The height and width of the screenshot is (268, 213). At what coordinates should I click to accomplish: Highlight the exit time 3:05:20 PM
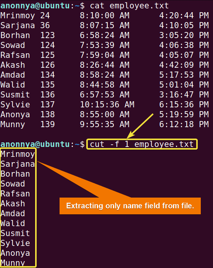coord(184,35)
